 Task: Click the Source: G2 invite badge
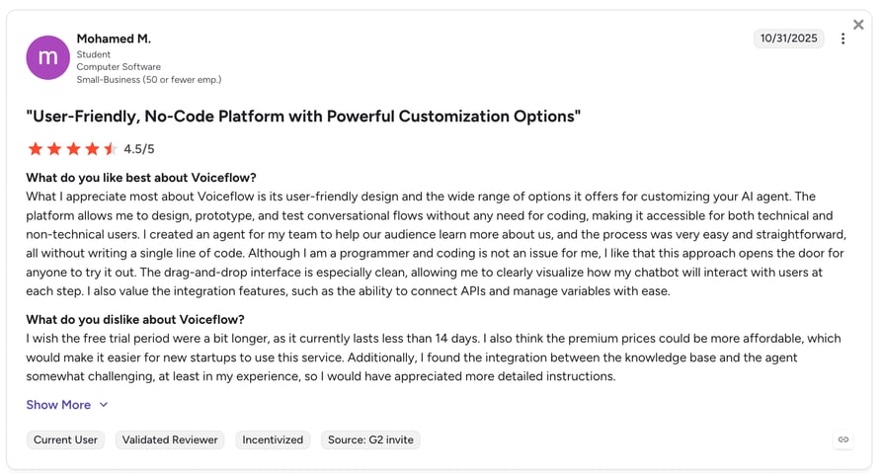[370, 439]
